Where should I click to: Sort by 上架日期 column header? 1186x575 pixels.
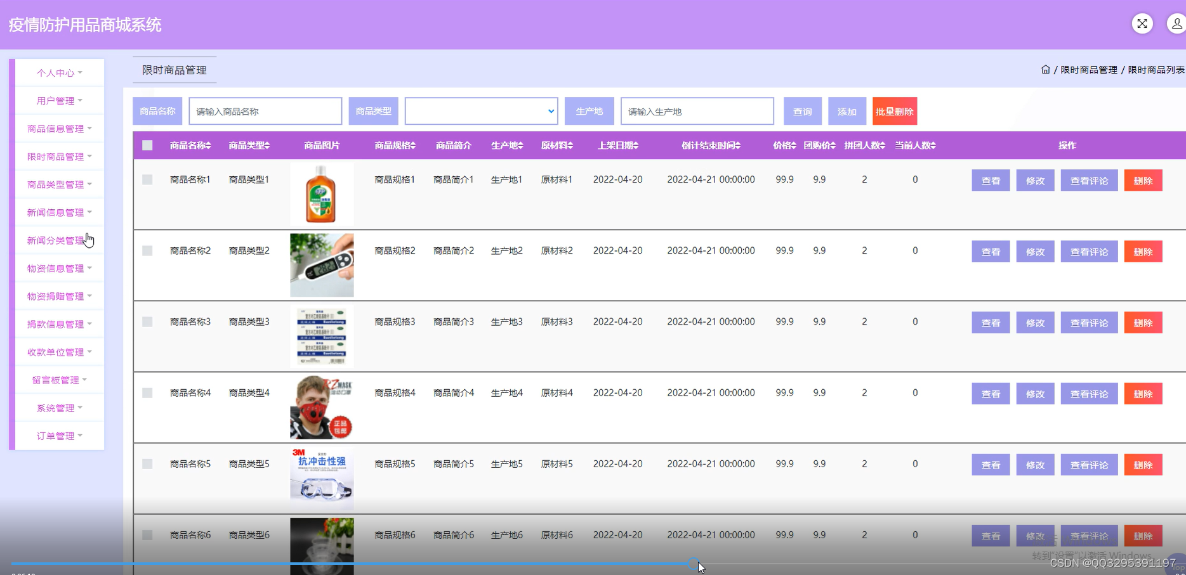click(x=618, y=146)
